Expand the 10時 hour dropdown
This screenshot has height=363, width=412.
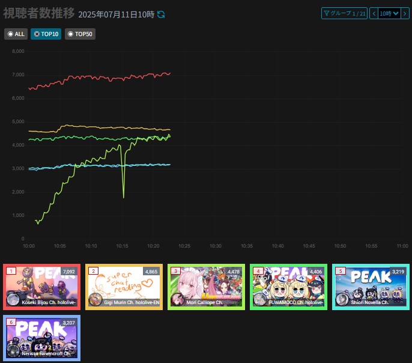[389, 13]
